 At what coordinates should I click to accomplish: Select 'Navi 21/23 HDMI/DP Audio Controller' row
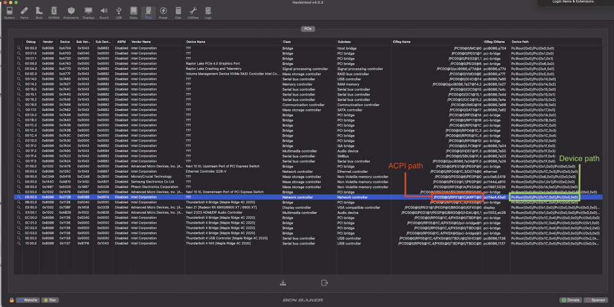[308, 213]
